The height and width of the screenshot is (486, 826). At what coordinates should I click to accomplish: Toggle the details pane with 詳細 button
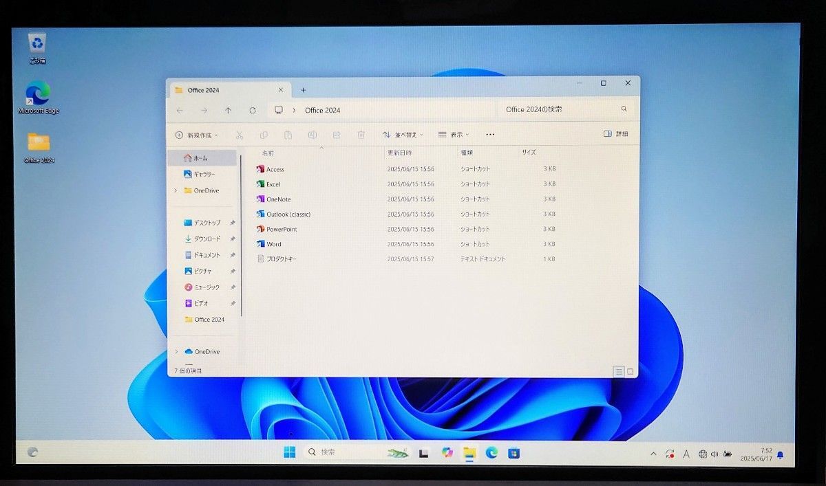coord(617,133)
